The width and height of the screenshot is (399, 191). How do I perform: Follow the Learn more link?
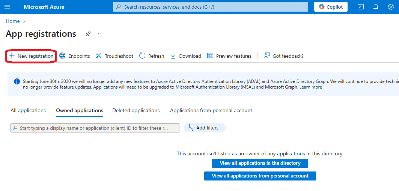pyautogui.click(x=310, y=87)
